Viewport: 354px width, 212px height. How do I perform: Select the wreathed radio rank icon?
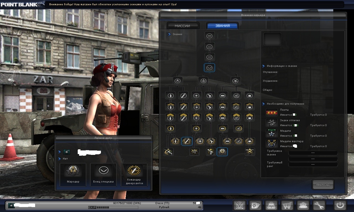click(x=238, y=141)
